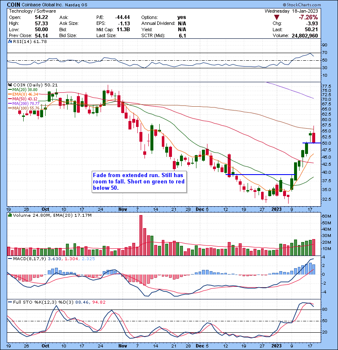Screen dimensions: 338x350
Task: Click the Prev Close value 54.14
Action: (x=41, y=36)
